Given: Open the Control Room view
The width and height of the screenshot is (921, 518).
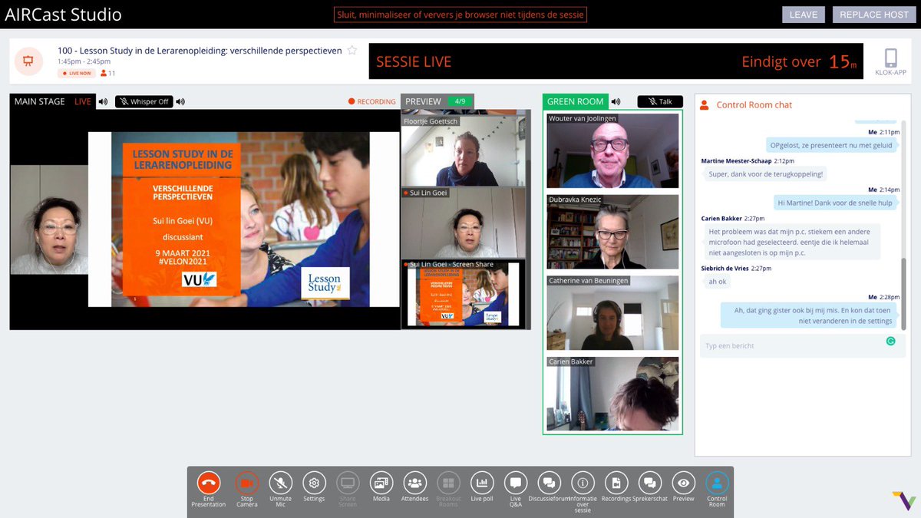Looking at the screenshot, I should (717, 484).
